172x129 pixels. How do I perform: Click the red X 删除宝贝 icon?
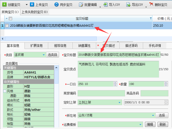click(151, 5)
